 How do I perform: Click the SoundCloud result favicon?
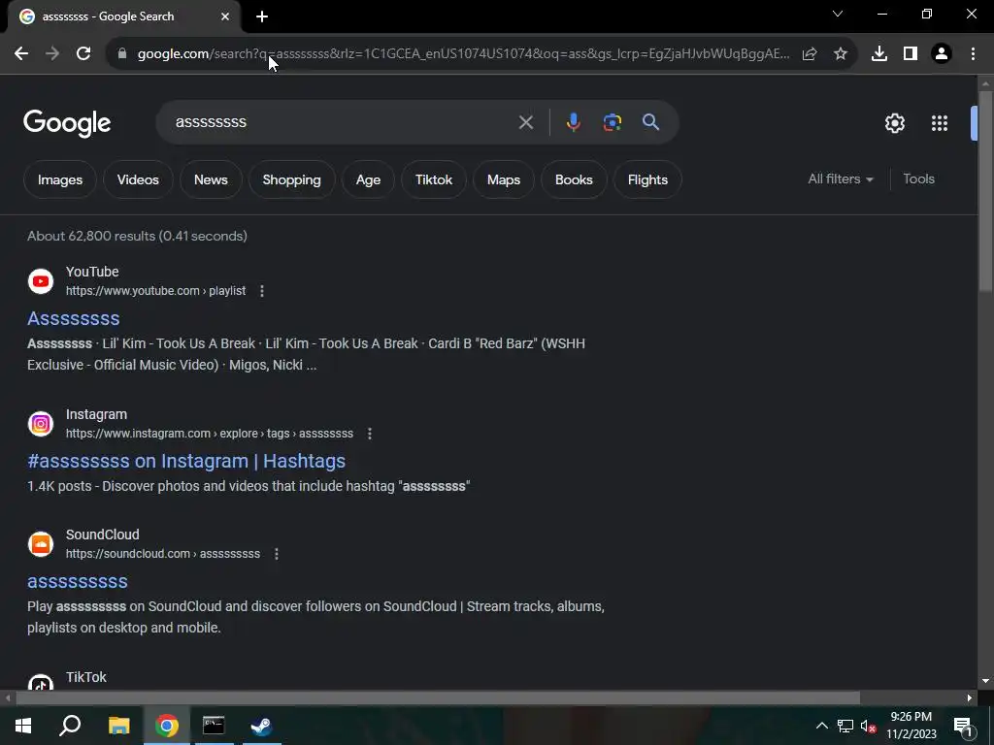(41, 544)
